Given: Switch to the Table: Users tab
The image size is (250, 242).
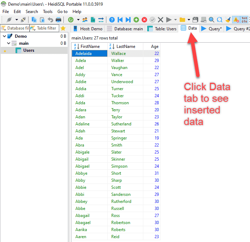Looking at the screenshot, I should coord(162,29).
